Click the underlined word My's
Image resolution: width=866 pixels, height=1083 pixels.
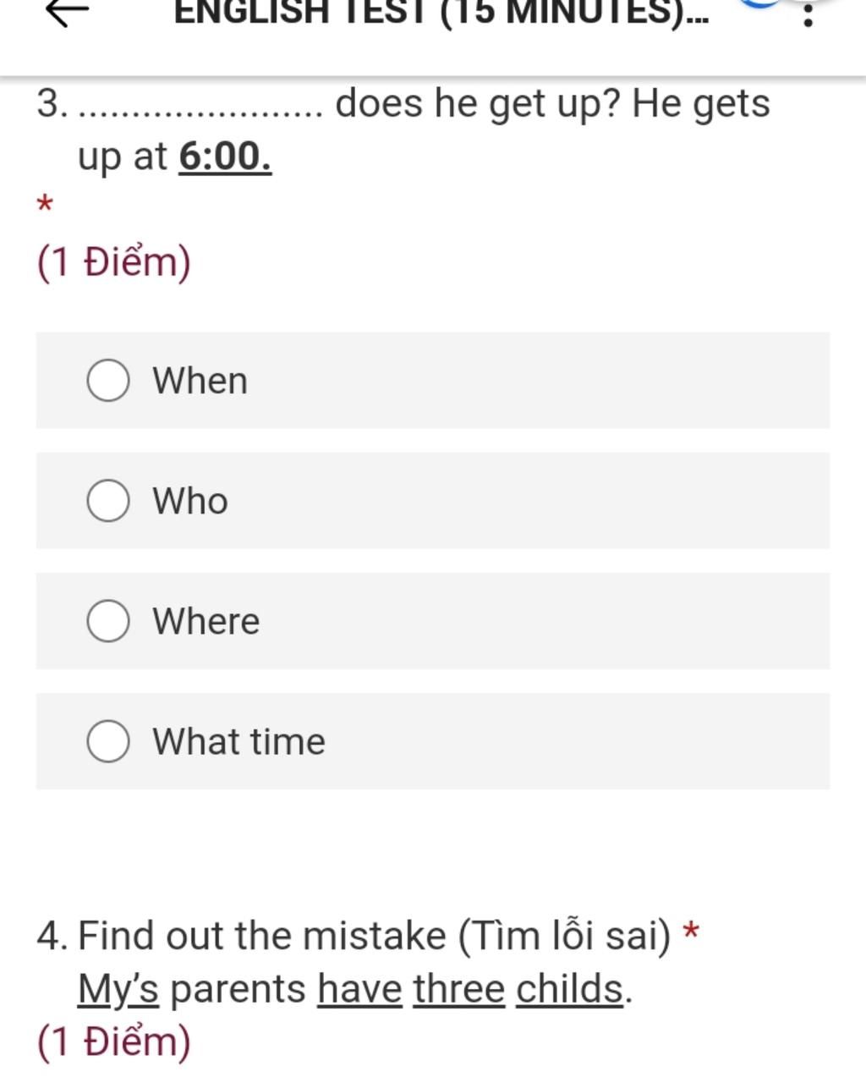[118, 989]
